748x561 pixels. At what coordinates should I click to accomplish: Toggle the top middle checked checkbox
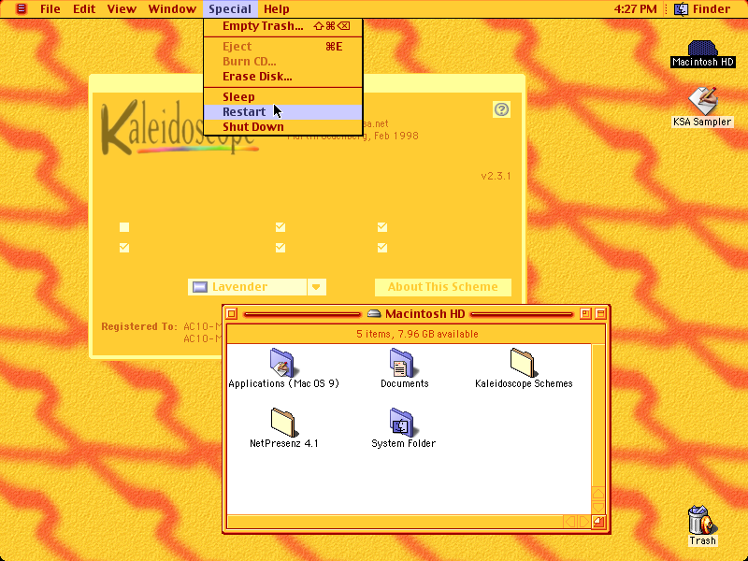(280, 227)
